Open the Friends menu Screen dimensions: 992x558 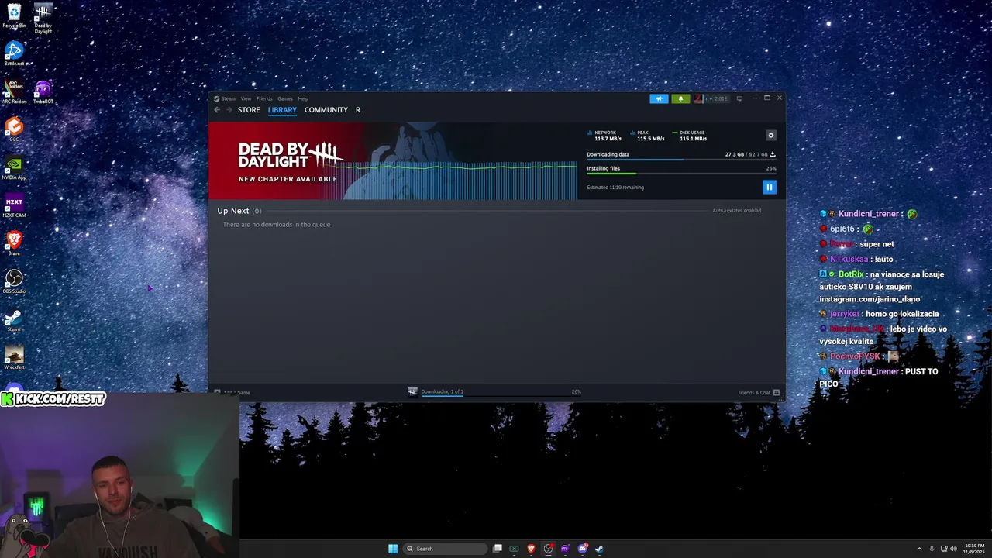264,98
